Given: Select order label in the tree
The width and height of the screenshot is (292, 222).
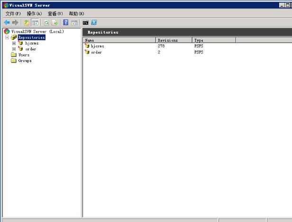Looking at the screenshot, I should click(31, 49).
